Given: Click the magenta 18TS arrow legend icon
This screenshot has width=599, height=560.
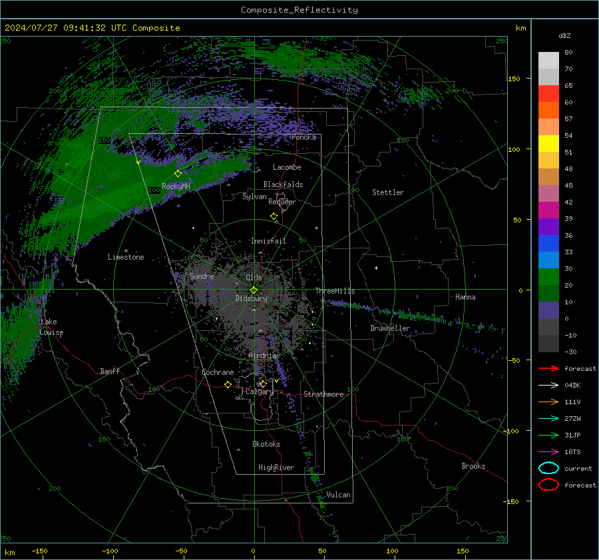Looking at the screenshot, I should 548,452.
